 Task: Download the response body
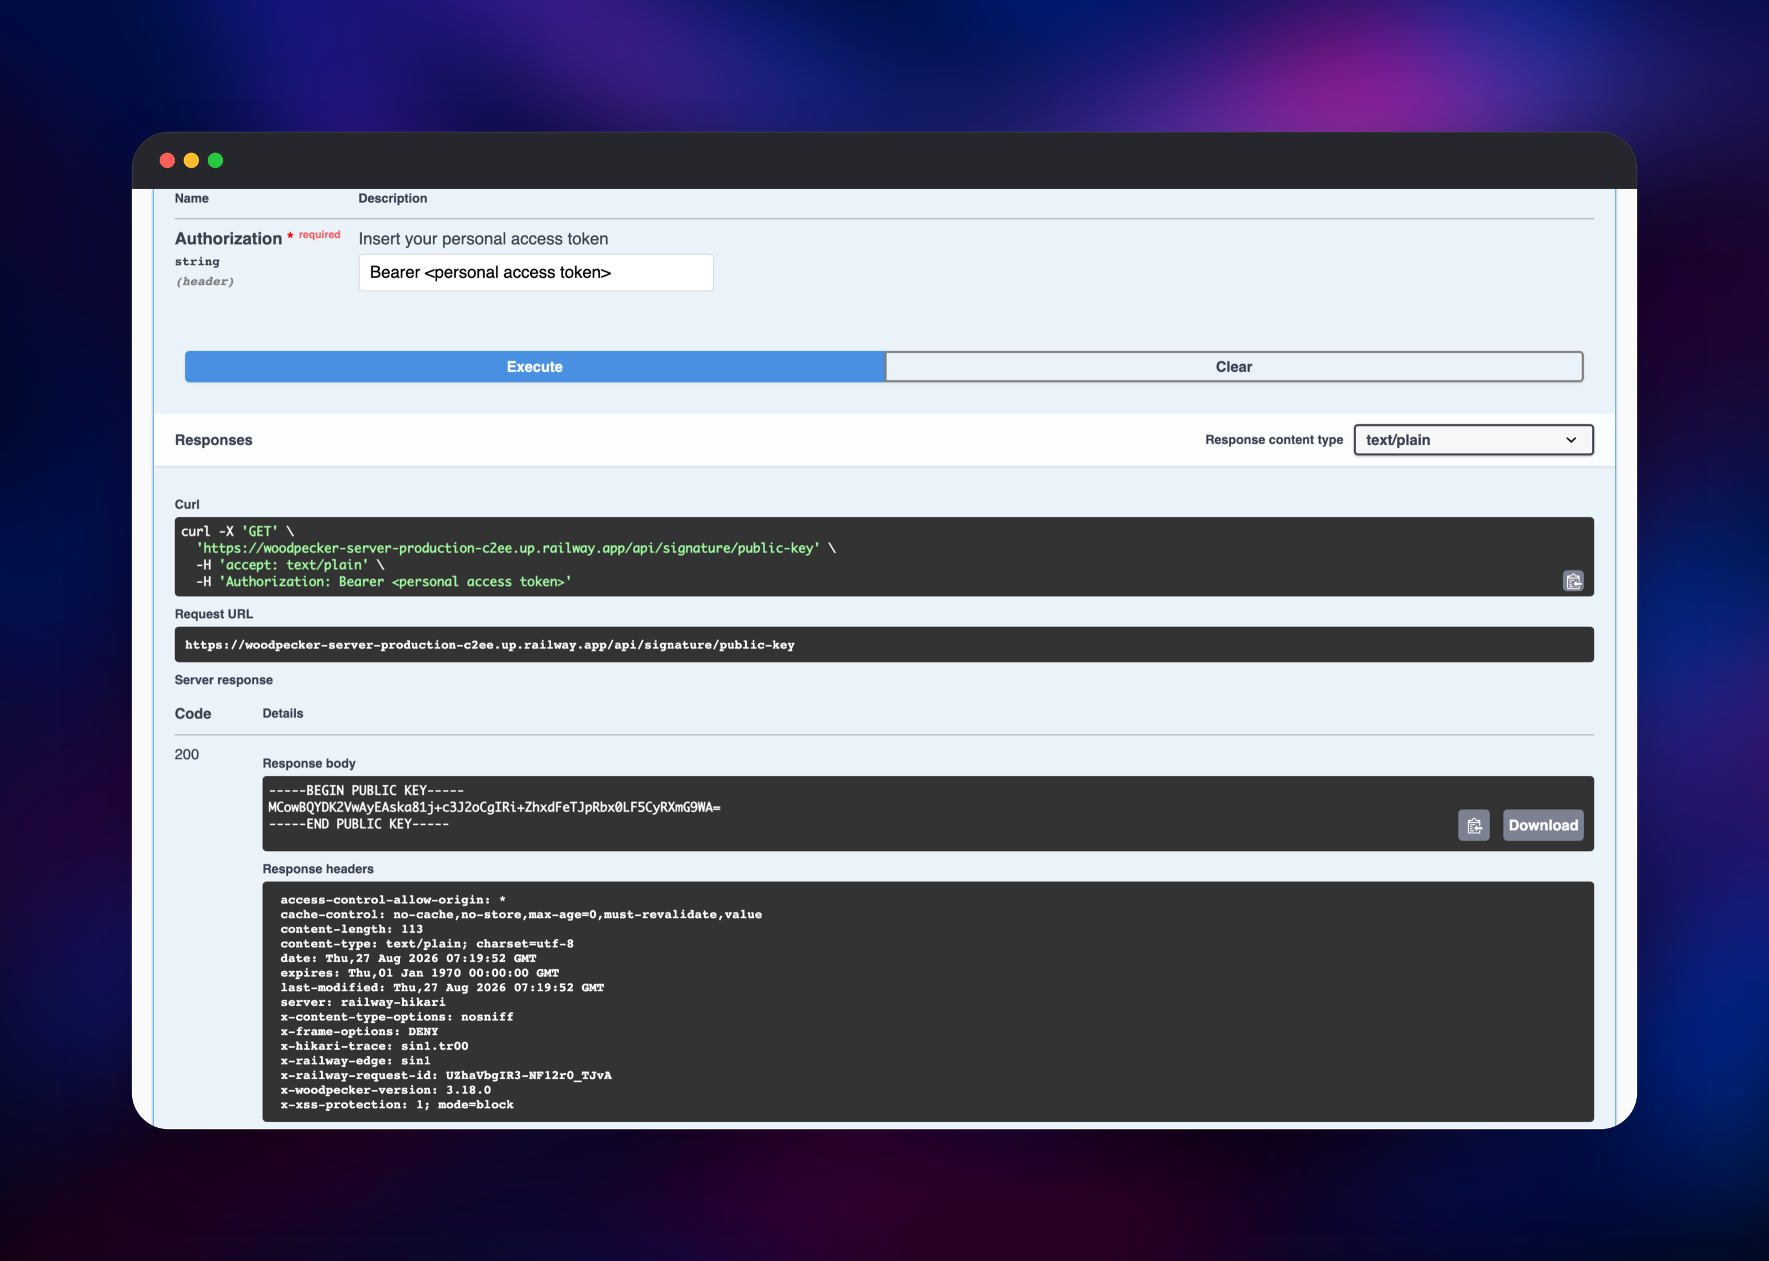point(1542,826)
